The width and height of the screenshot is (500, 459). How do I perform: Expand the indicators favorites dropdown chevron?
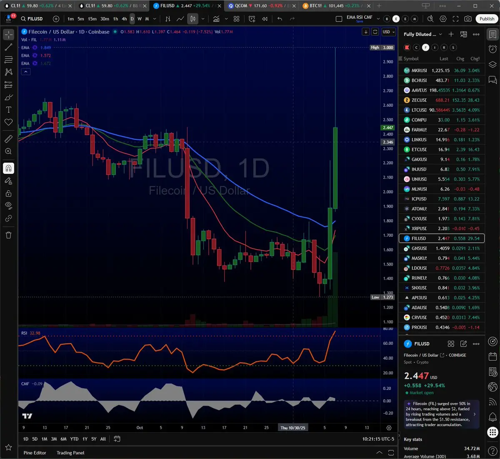click(226, 19)
